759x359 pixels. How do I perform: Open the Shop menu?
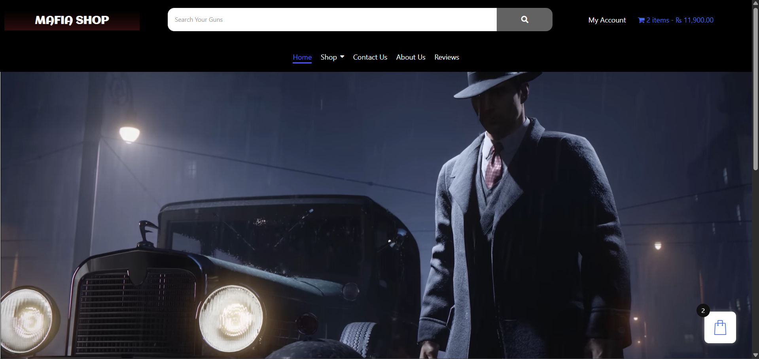(x=329, y=57)
